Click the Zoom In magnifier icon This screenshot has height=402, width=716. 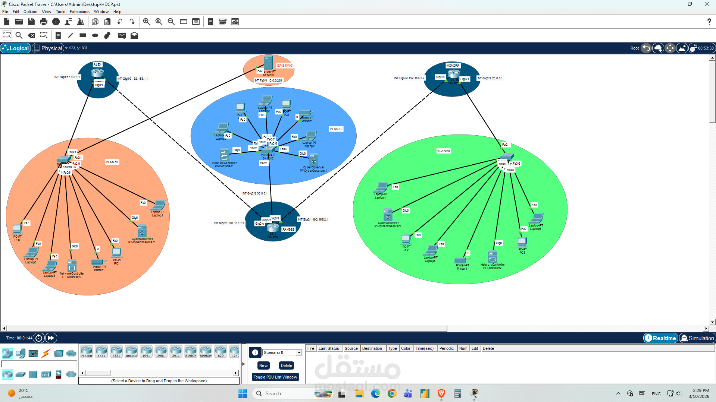(x=146, y=22)
